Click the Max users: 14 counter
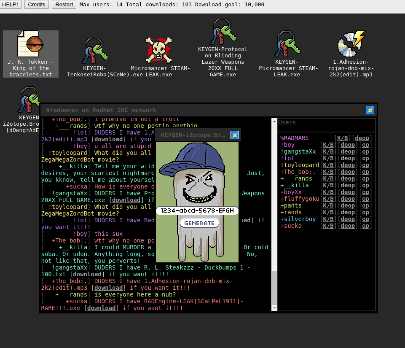The width and height of the screenshot is (405, 348). [101, 4]
